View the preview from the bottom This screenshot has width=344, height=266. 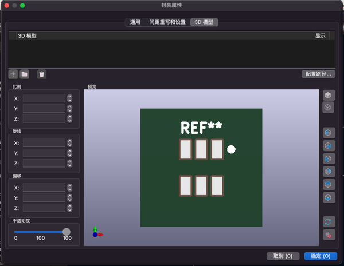click(x=329, y=197)
